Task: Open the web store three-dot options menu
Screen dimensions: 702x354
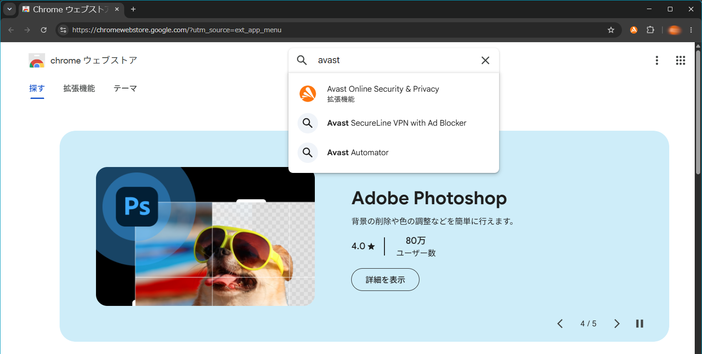Action: 657,60
